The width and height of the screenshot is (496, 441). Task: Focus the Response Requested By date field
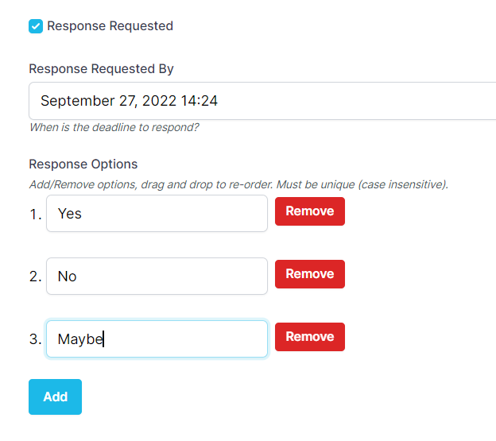(x=318, y=101)
